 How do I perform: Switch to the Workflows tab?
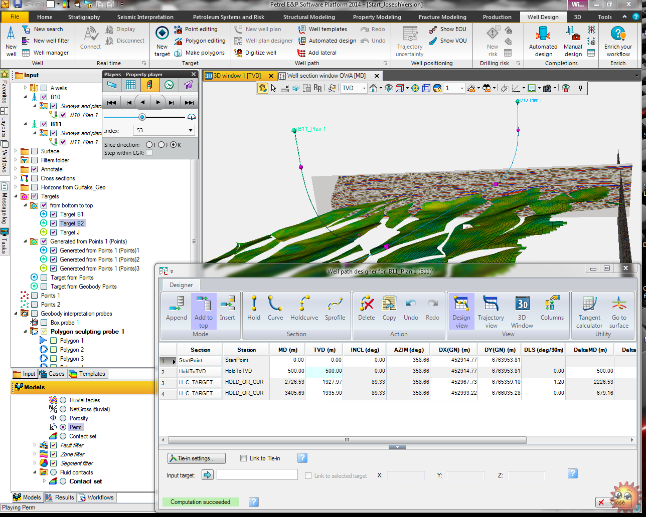click(x=96, y=497)
